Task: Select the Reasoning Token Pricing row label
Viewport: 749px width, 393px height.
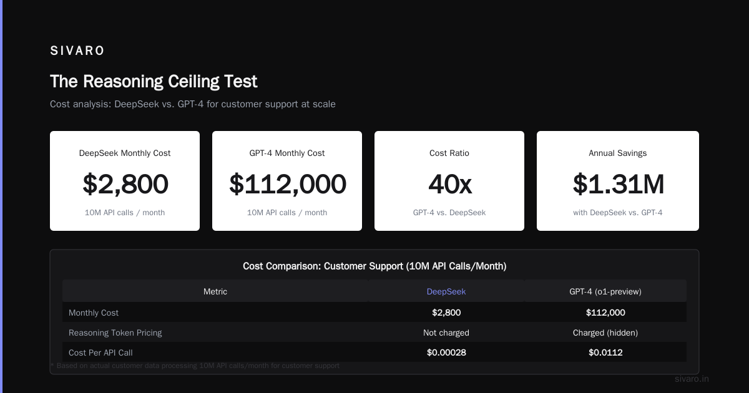Action: click(115, 332)
